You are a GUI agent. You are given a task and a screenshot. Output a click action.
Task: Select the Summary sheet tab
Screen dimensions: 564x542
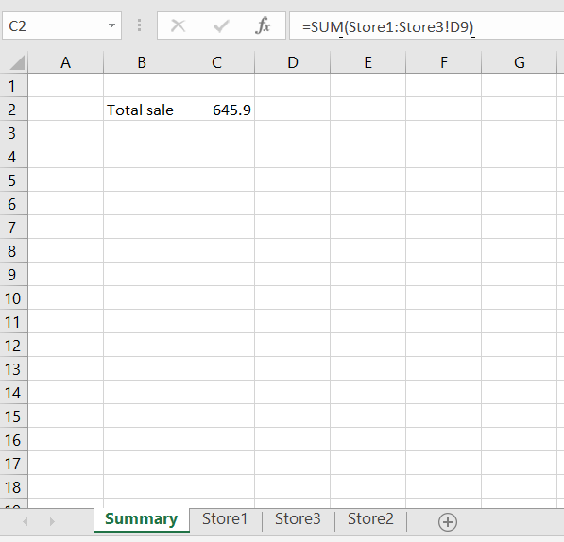point(142,519)
